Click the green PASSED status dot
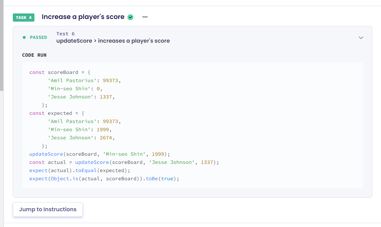 pos(24,37)
